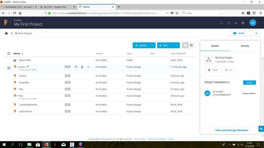Switch to the Details tab
The height and width of the screenshot is (148, 264).
coord(215,46)
